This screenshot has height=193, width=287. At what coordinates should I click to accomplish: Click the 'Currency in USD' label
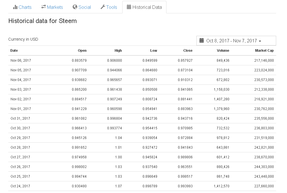click(x=23, y=39)
